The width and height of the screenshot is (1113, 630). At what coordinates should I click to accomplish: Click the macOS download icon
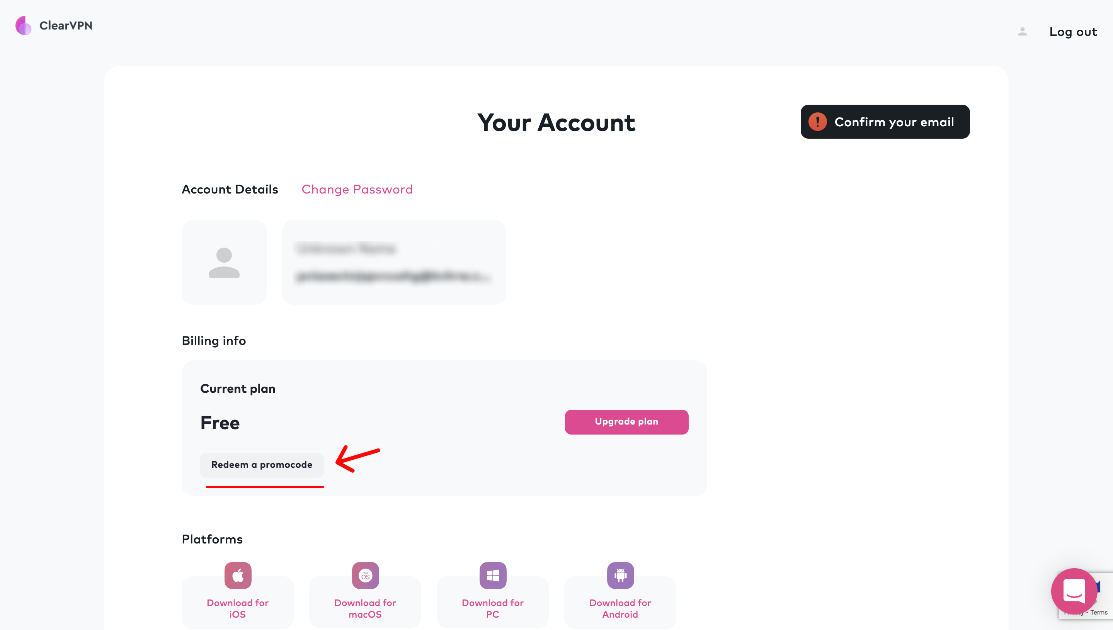tap(365, 575)
